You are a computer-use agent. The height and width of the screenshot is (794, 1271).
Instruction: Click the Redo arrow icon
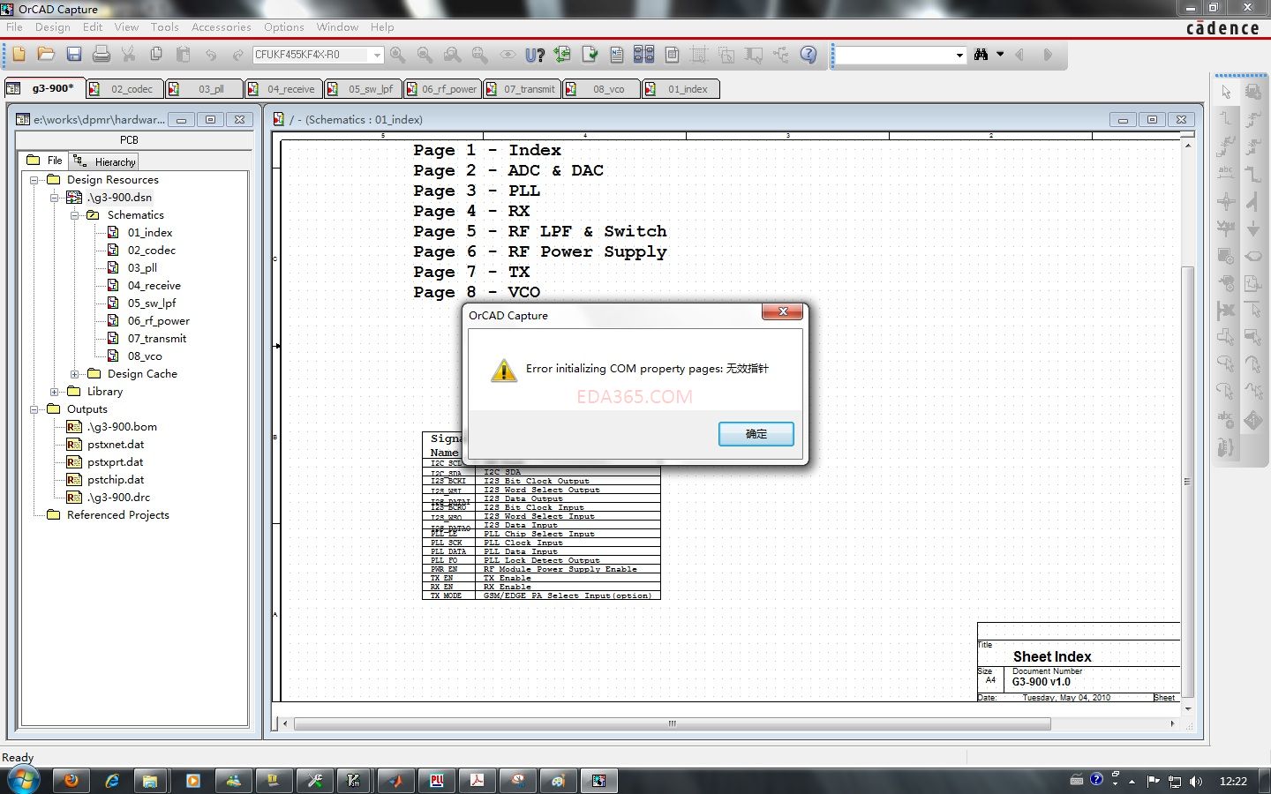[237, 55]
